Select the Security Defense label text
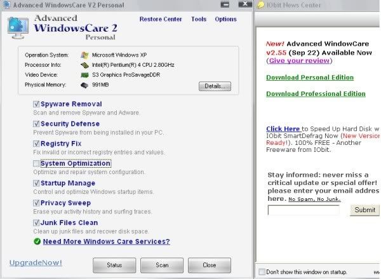The height and width of the screenshot is (279, 381). pyautogui.click(x=70, y=124)
